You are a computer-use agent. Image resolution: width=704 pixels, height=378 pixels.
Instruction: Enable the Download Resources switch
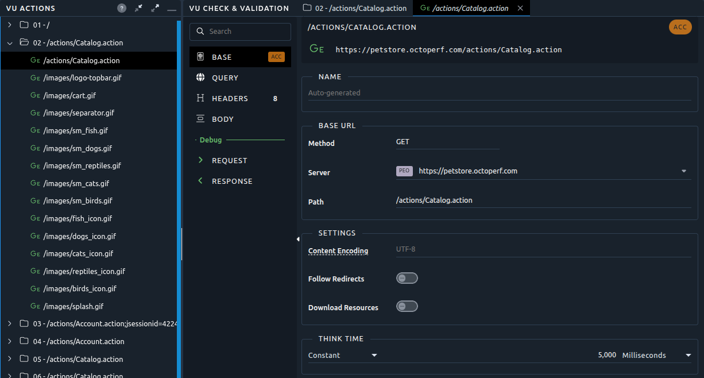click(x=407, y=306)
